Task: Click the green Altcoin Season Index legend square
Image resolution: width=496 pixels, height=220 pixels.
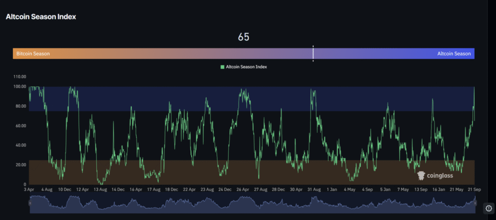Action: pyautogui.click(x=222, y=67)
